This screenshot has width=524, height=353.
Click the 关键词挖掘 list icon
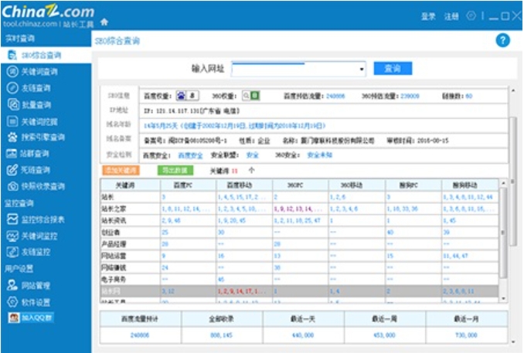coord(12,121)
